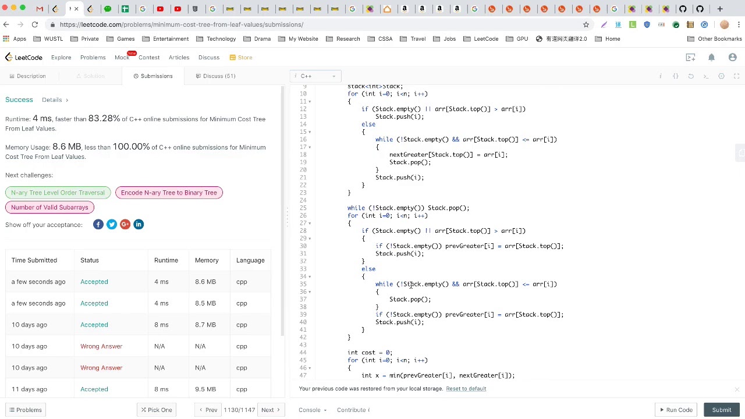
Task: Open Articles from the navbar
Action: click(x=179, y=58)
